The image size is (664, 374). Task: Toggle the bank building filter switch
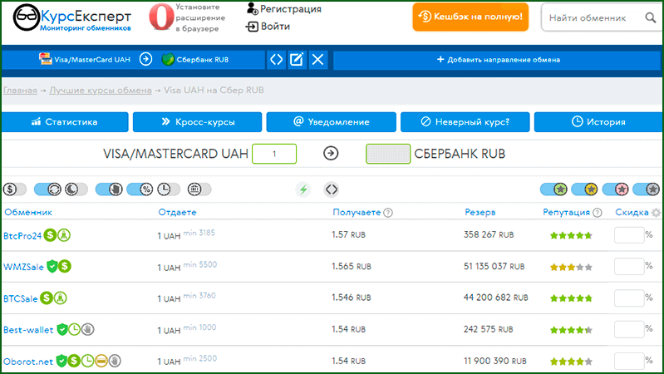coord(199,189)
